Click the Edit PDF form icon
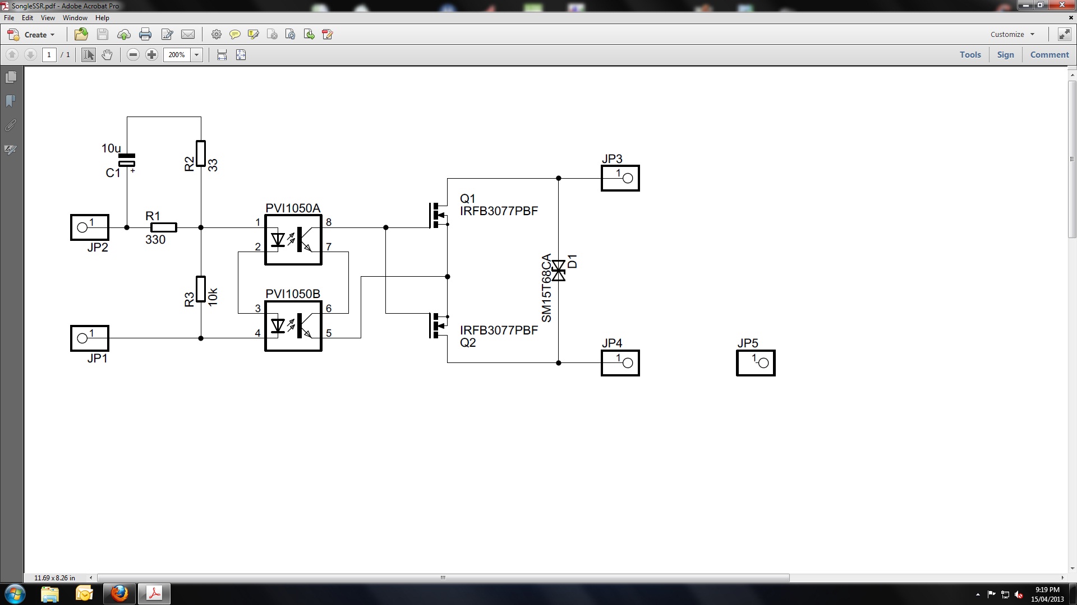 328,35
